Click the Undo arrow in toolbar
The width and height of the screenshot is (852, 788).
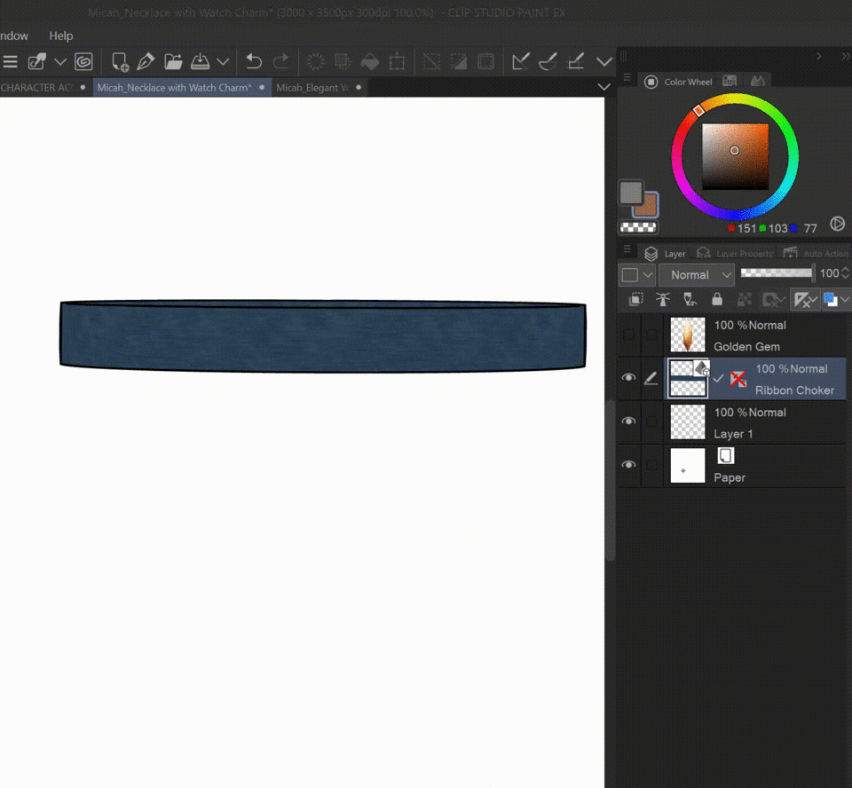point(254,61)
